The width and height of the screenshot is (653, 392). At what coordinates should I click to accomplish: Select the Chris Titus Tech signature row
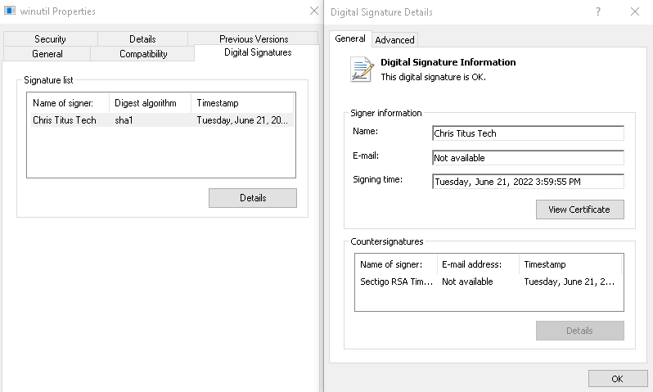[160, 120]
